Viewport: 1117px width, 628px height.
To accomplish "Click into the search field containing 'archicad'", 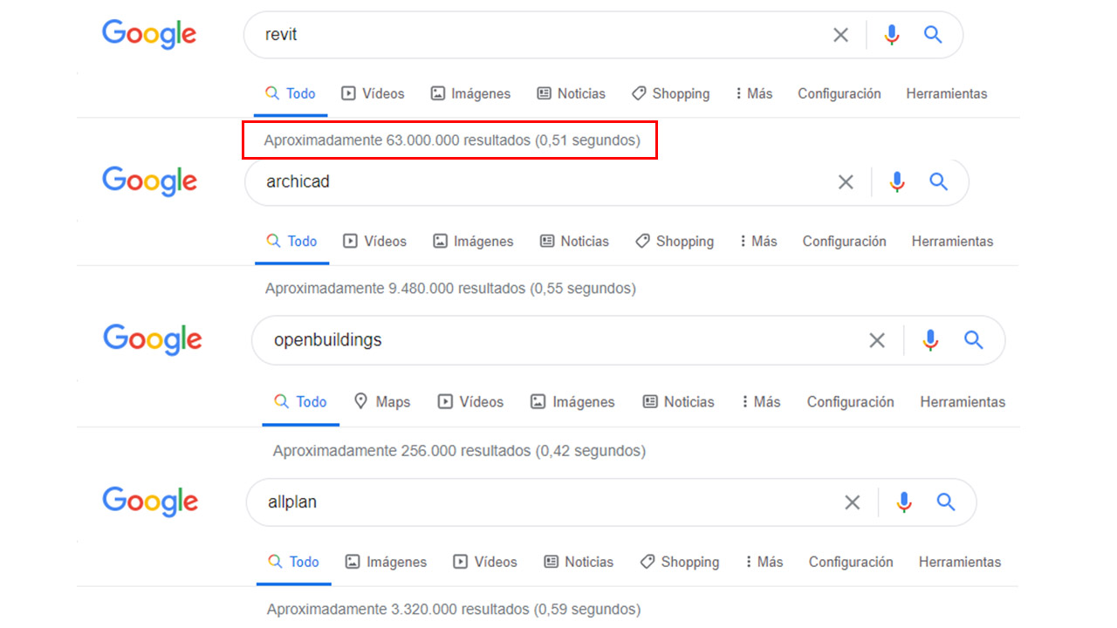I will (524, 182).
